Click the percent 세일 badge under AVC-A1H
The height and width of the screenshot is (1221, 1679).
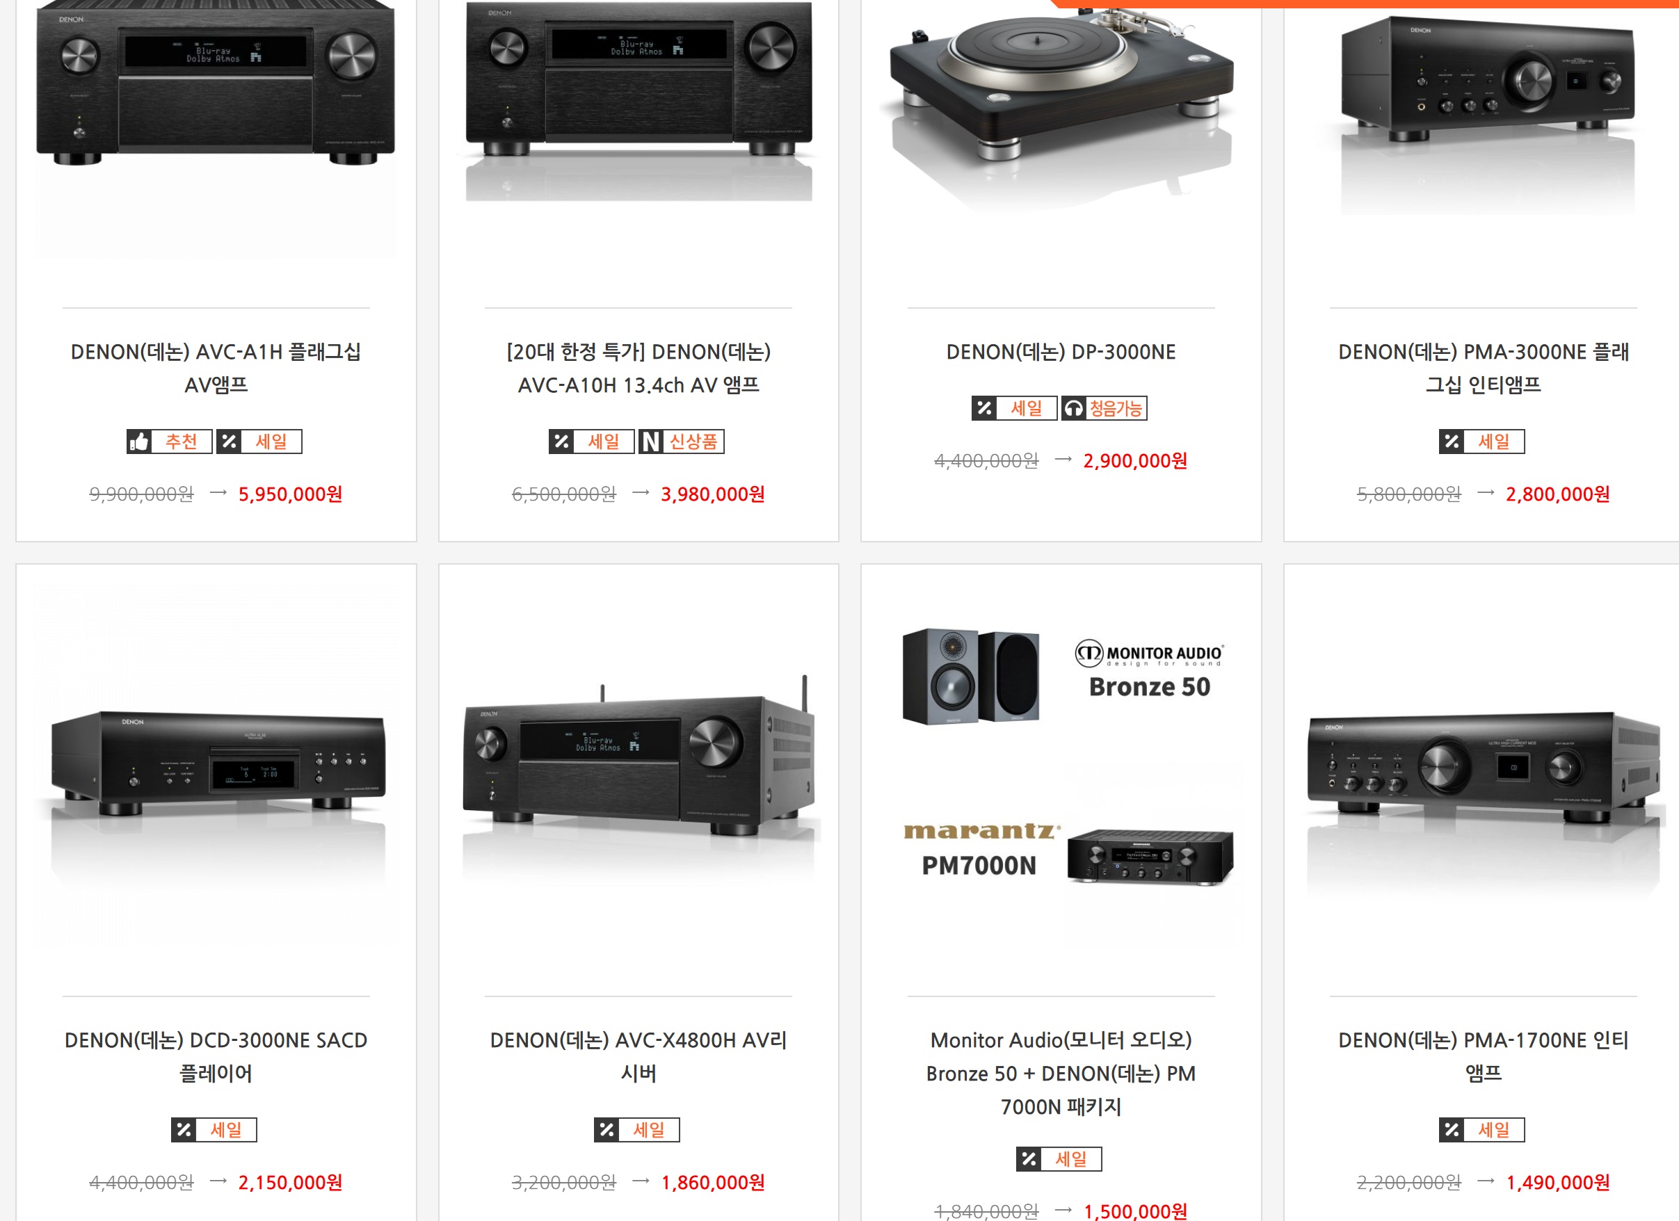tap(259, 442)
